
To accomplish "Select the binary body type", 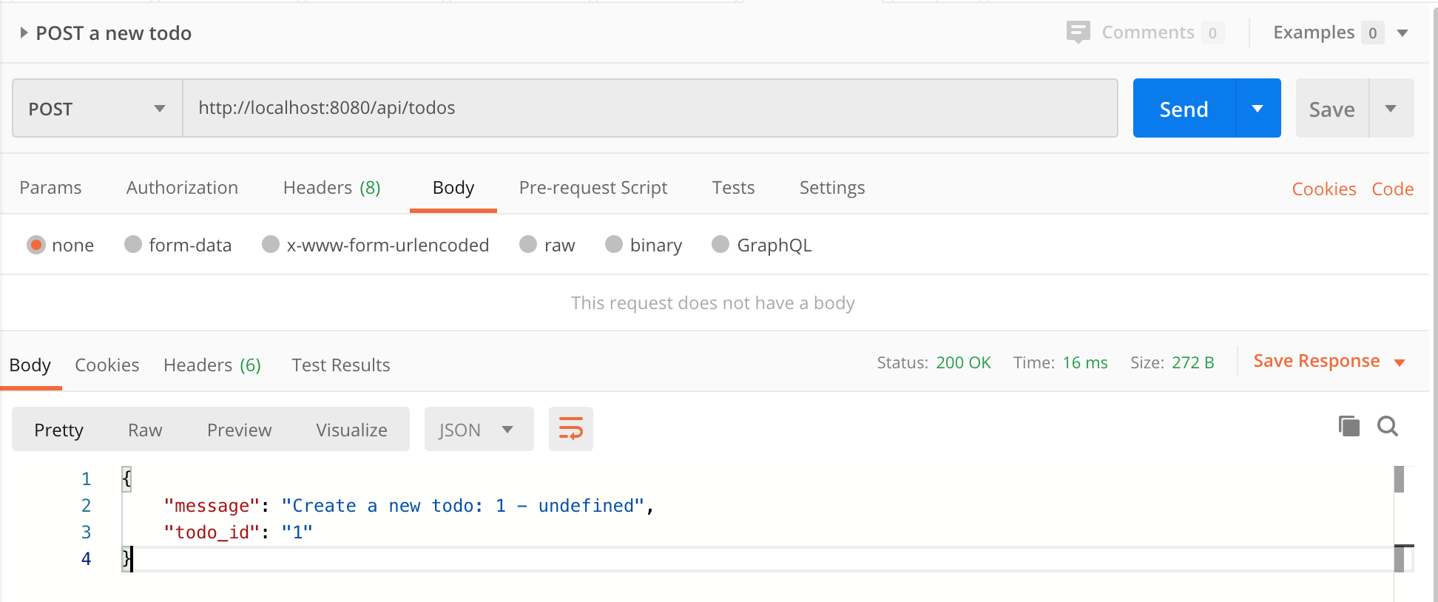I will click(614, 245).
